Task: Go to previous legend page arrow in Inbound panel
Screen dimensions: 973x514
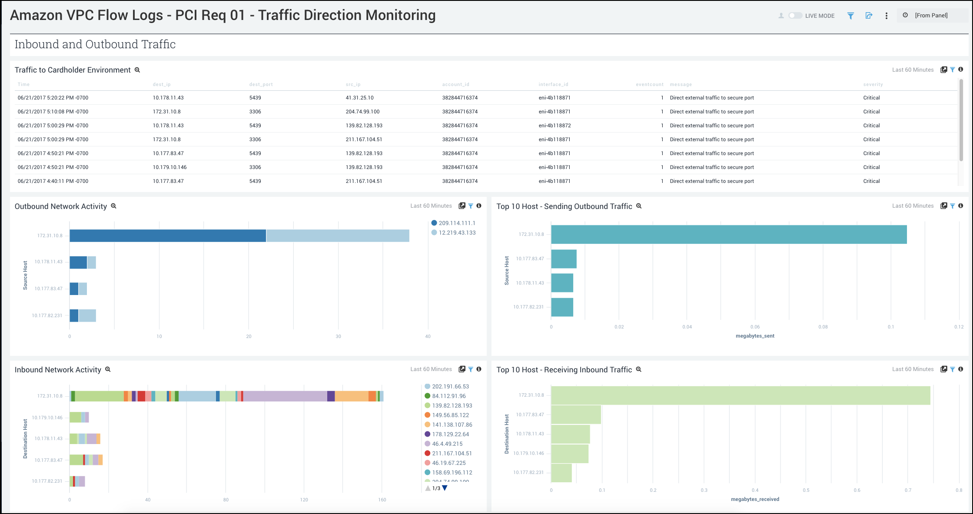Action: (x=428, y=488)
